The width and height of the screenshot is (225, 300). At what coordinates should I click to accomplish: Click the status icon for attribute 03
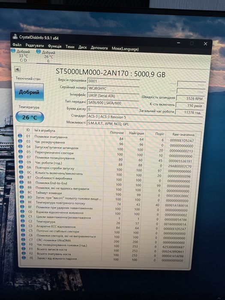[x=20, y=141]
